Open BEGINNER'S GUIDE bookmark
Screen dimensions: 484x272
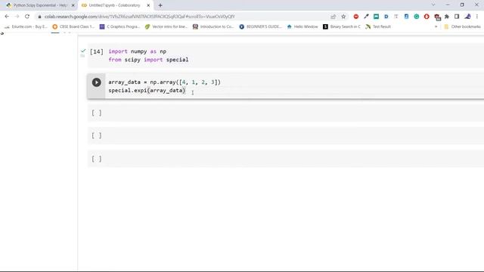[260, 26]
